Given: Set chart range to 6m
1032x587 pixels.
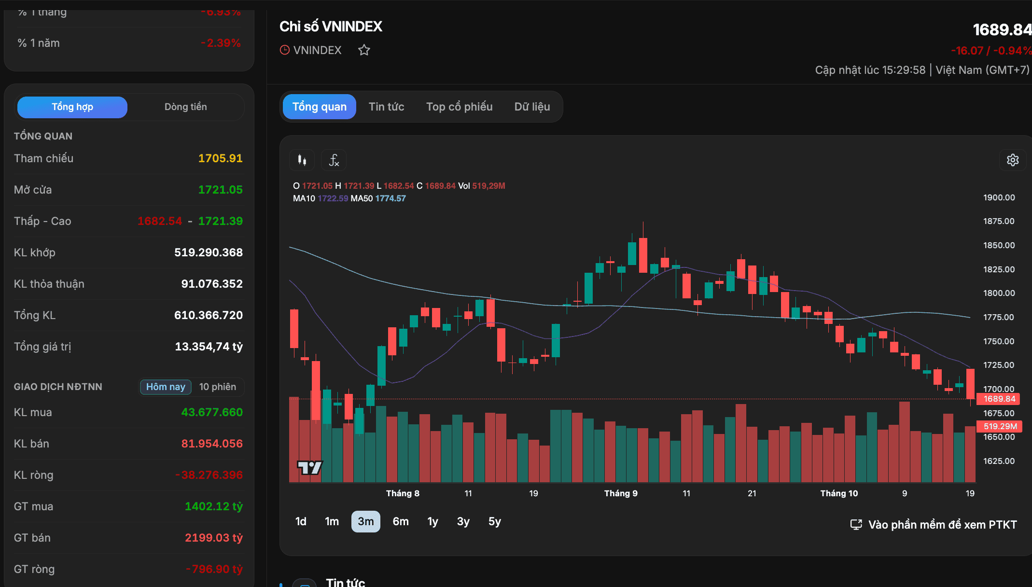Looking at the screenshot, I should [401, 521].
